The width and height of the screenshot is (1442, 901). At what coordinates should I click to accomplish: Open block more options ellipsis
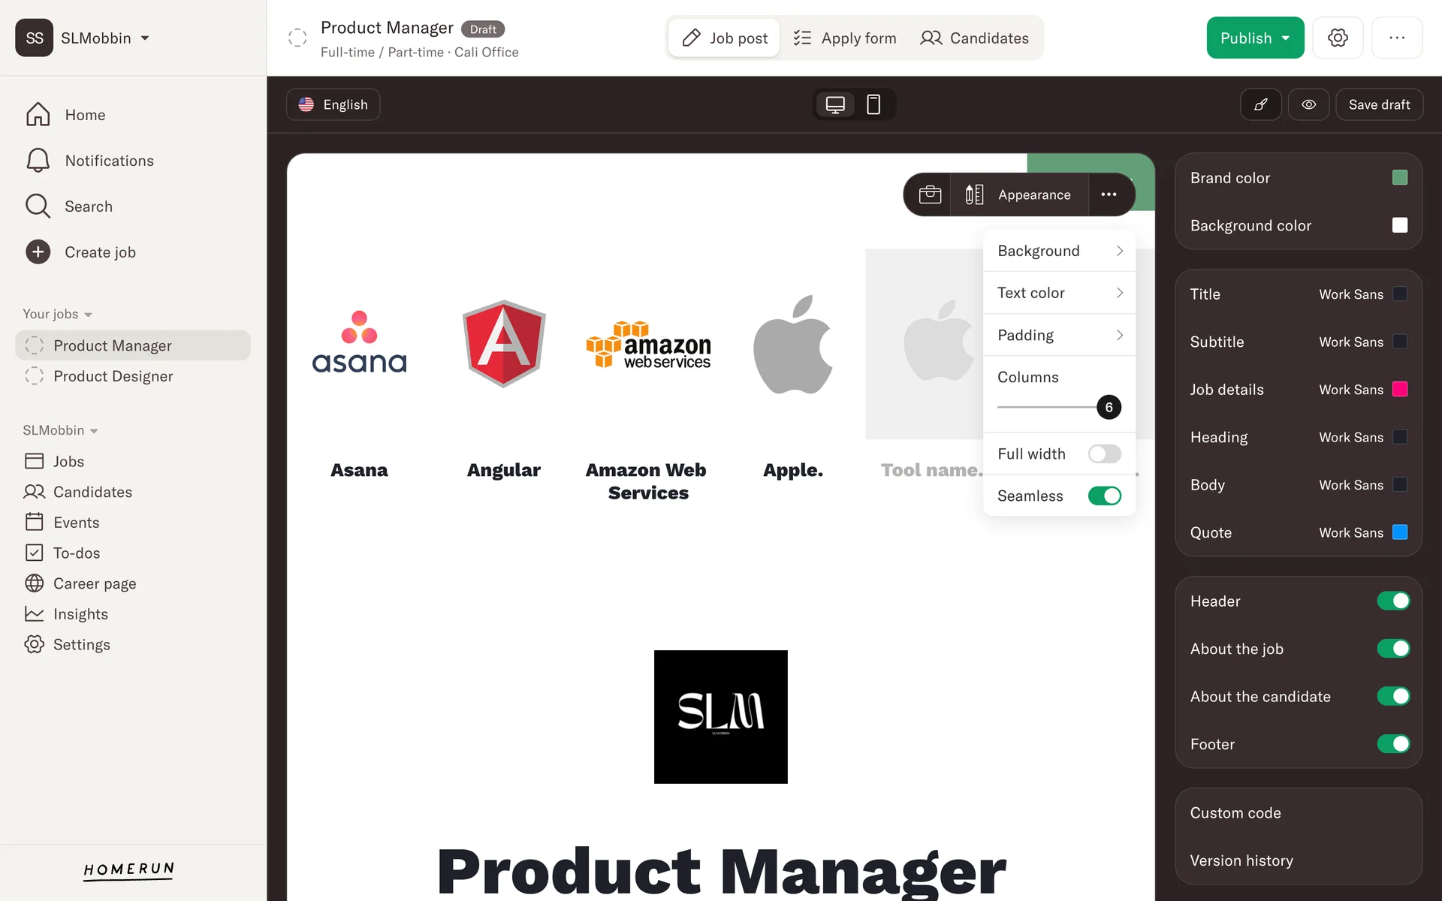[1109, 194]
